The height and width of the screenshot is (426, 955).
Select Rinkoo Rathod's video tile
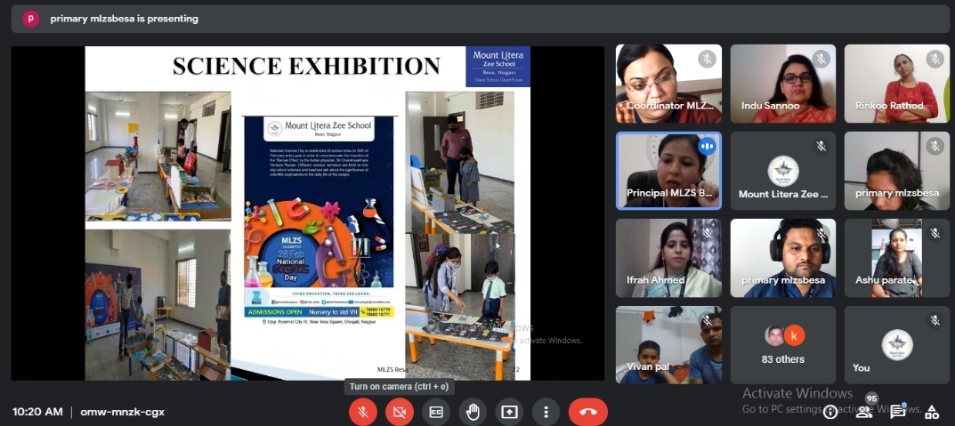tap(897, 84)
